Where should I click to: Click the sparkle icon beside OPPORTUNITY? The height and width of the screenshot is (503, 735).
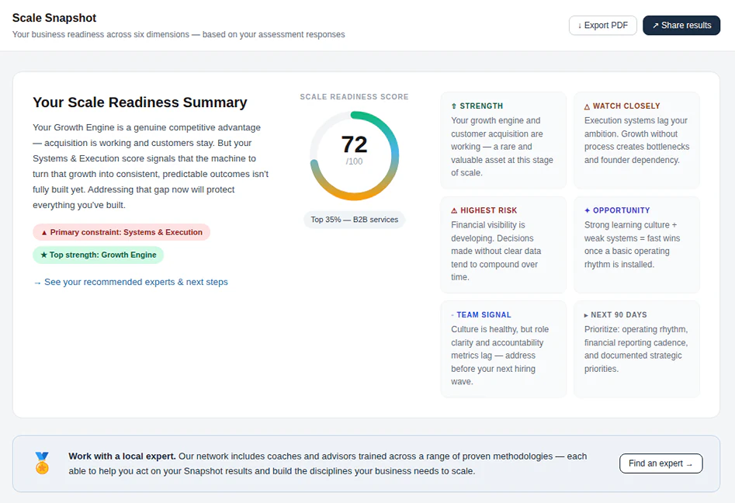click(588, 210)
